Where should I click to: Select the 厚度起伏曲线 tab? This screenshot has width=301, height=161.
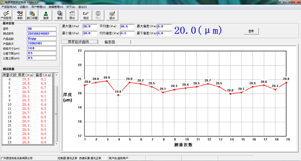[x=78, y=42]
